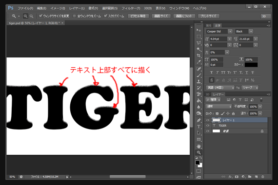Select the Magic Wand tool
The image size is (278, 185).
point(199,49)
